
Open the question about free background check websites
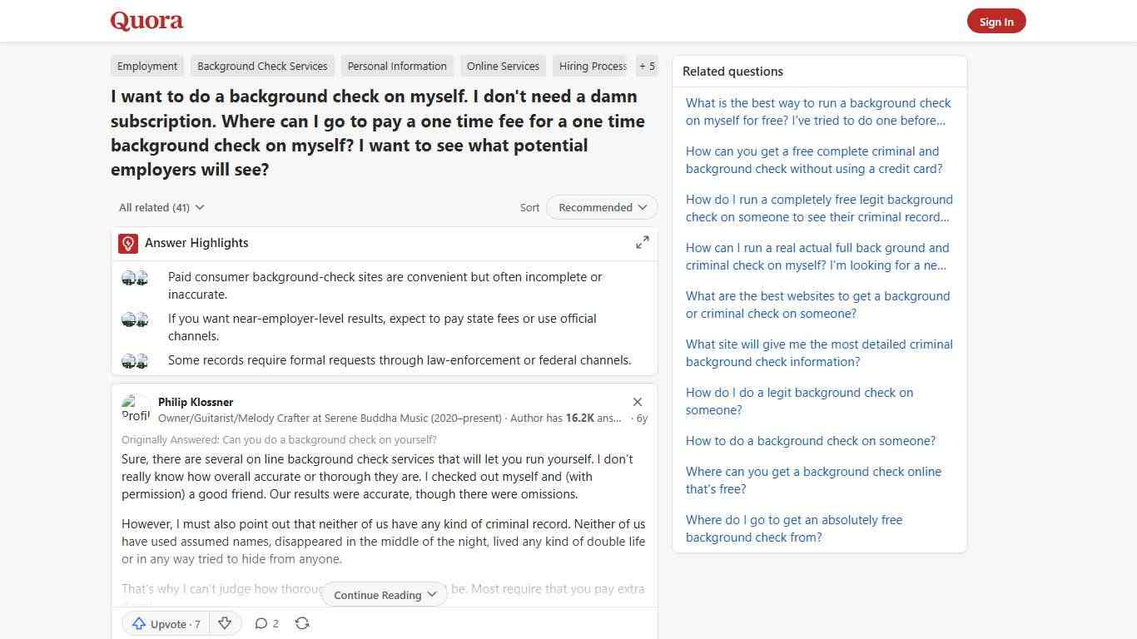[817, 305]
